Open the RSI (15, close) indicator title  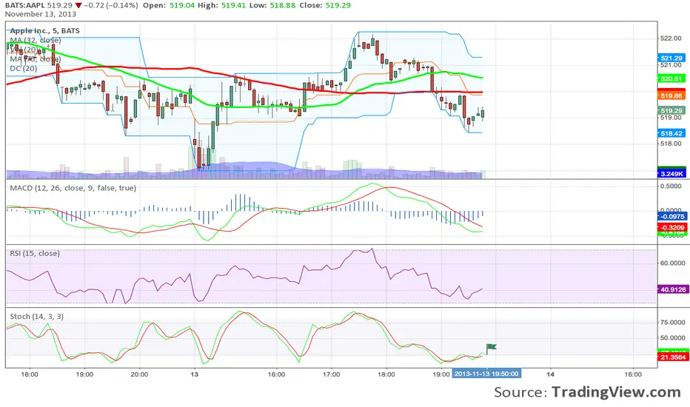[x=35, y=253]
